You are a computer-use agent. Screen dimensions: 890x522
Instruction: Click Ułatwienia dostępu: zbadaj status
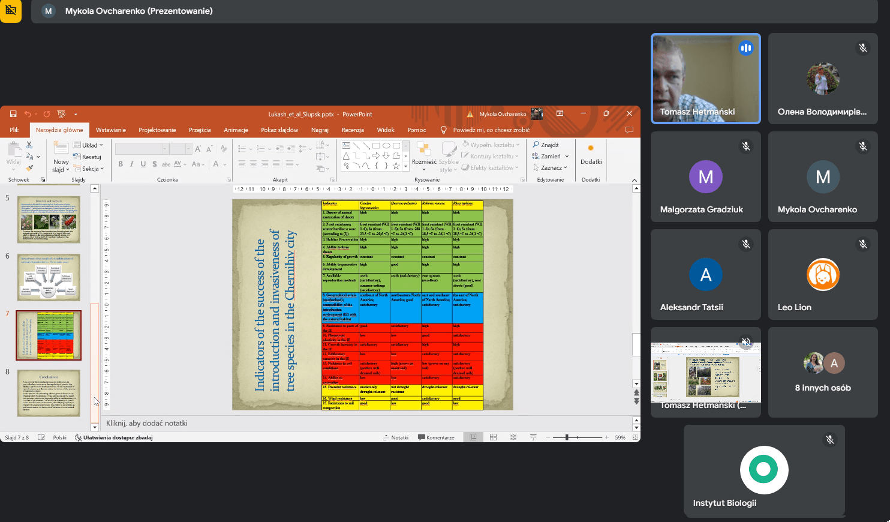113,437
